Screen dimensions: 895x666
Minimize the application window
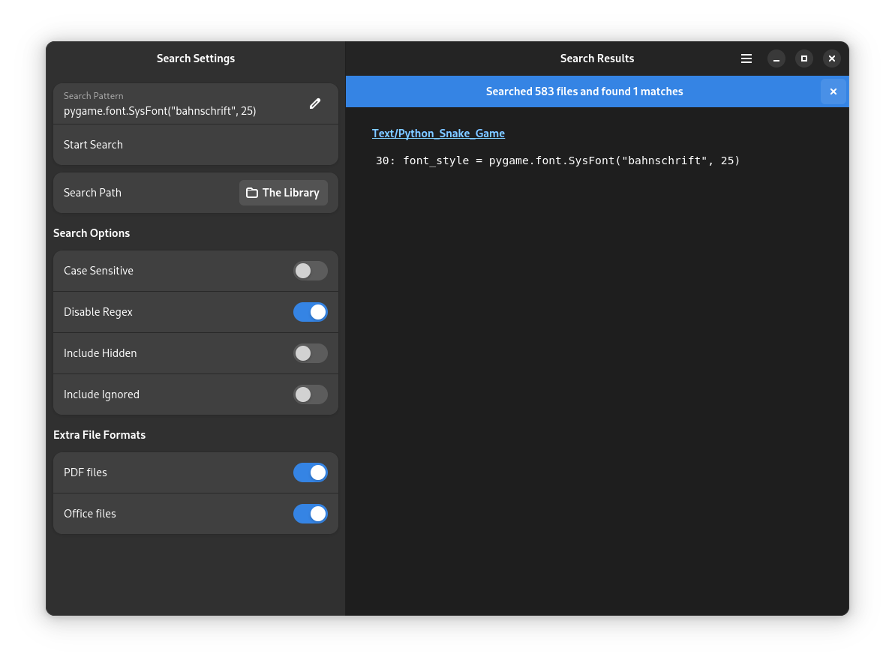776,58
